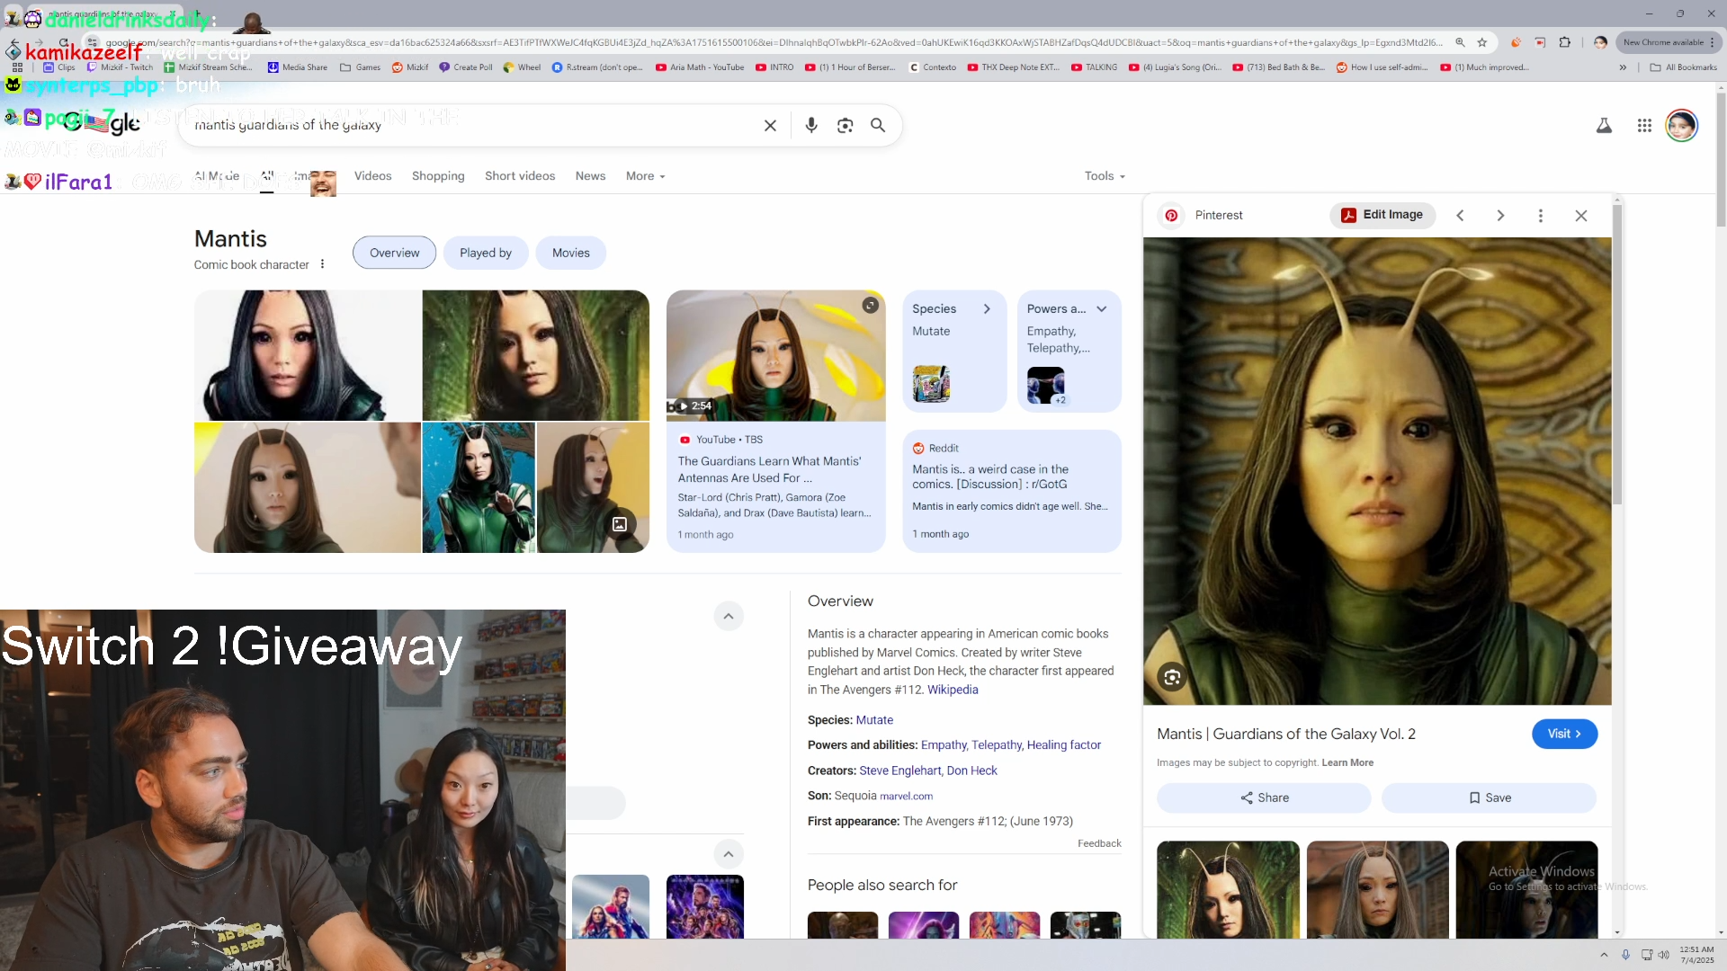The height and width of the screenshot is (971, 1727).
Task: Switch to News results tab
Action: pyautogui.click(x=590, y=176)
